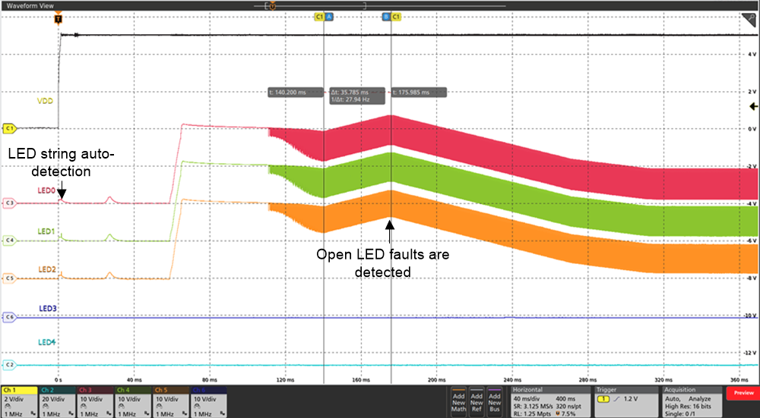The height and width of the screenshot is (418, 760).
Task: Click the orange trigger position T marker
Action: click(x=59, y=17)
